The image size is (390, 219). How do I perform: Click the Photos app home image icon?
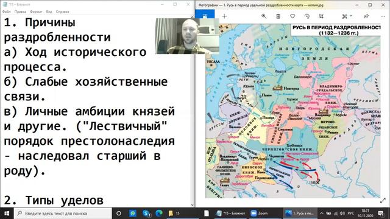click(x=205, y=16)
